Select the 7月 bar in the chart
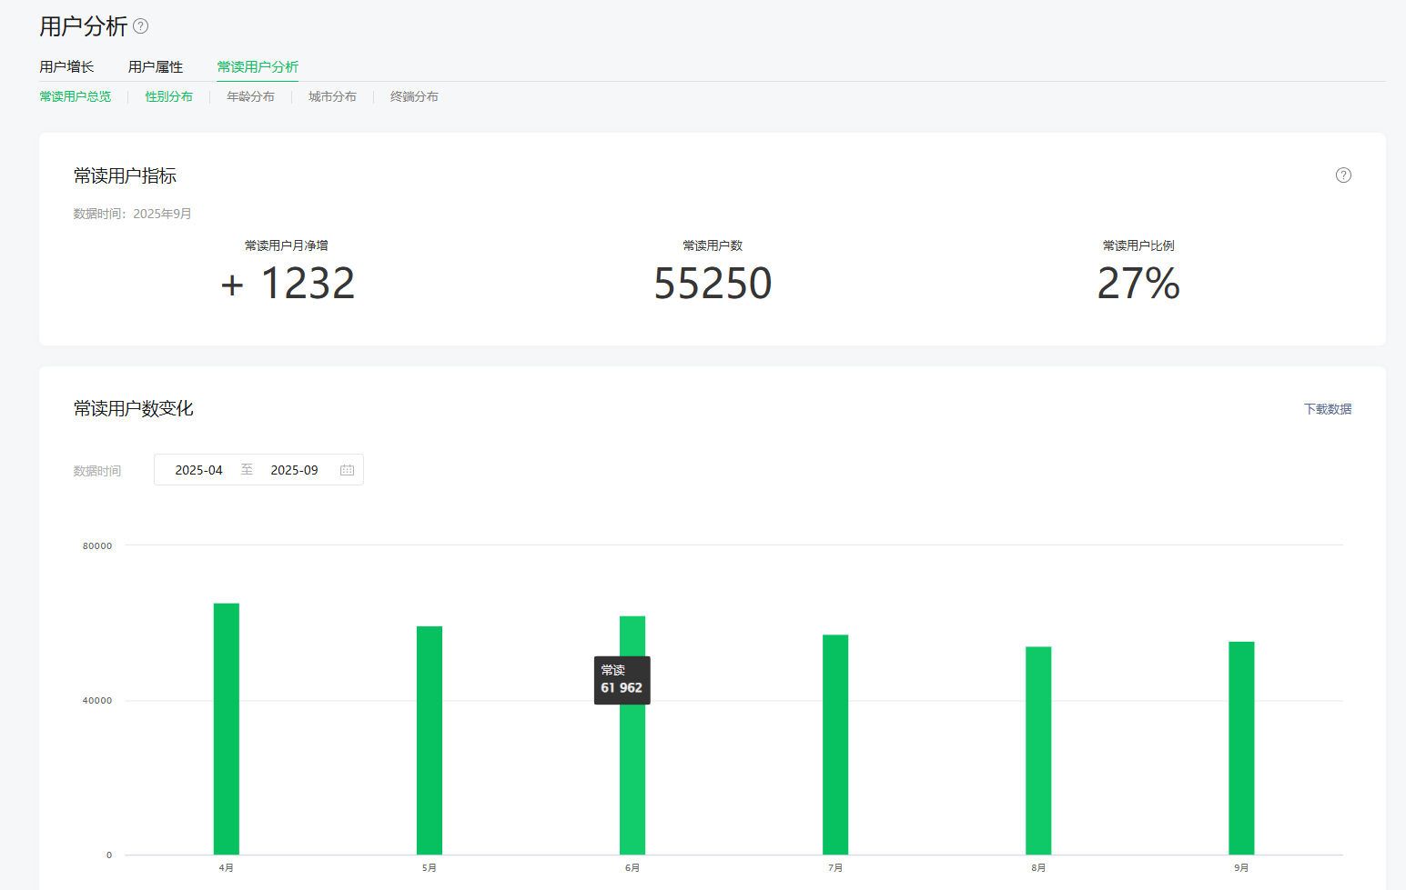 835,744
